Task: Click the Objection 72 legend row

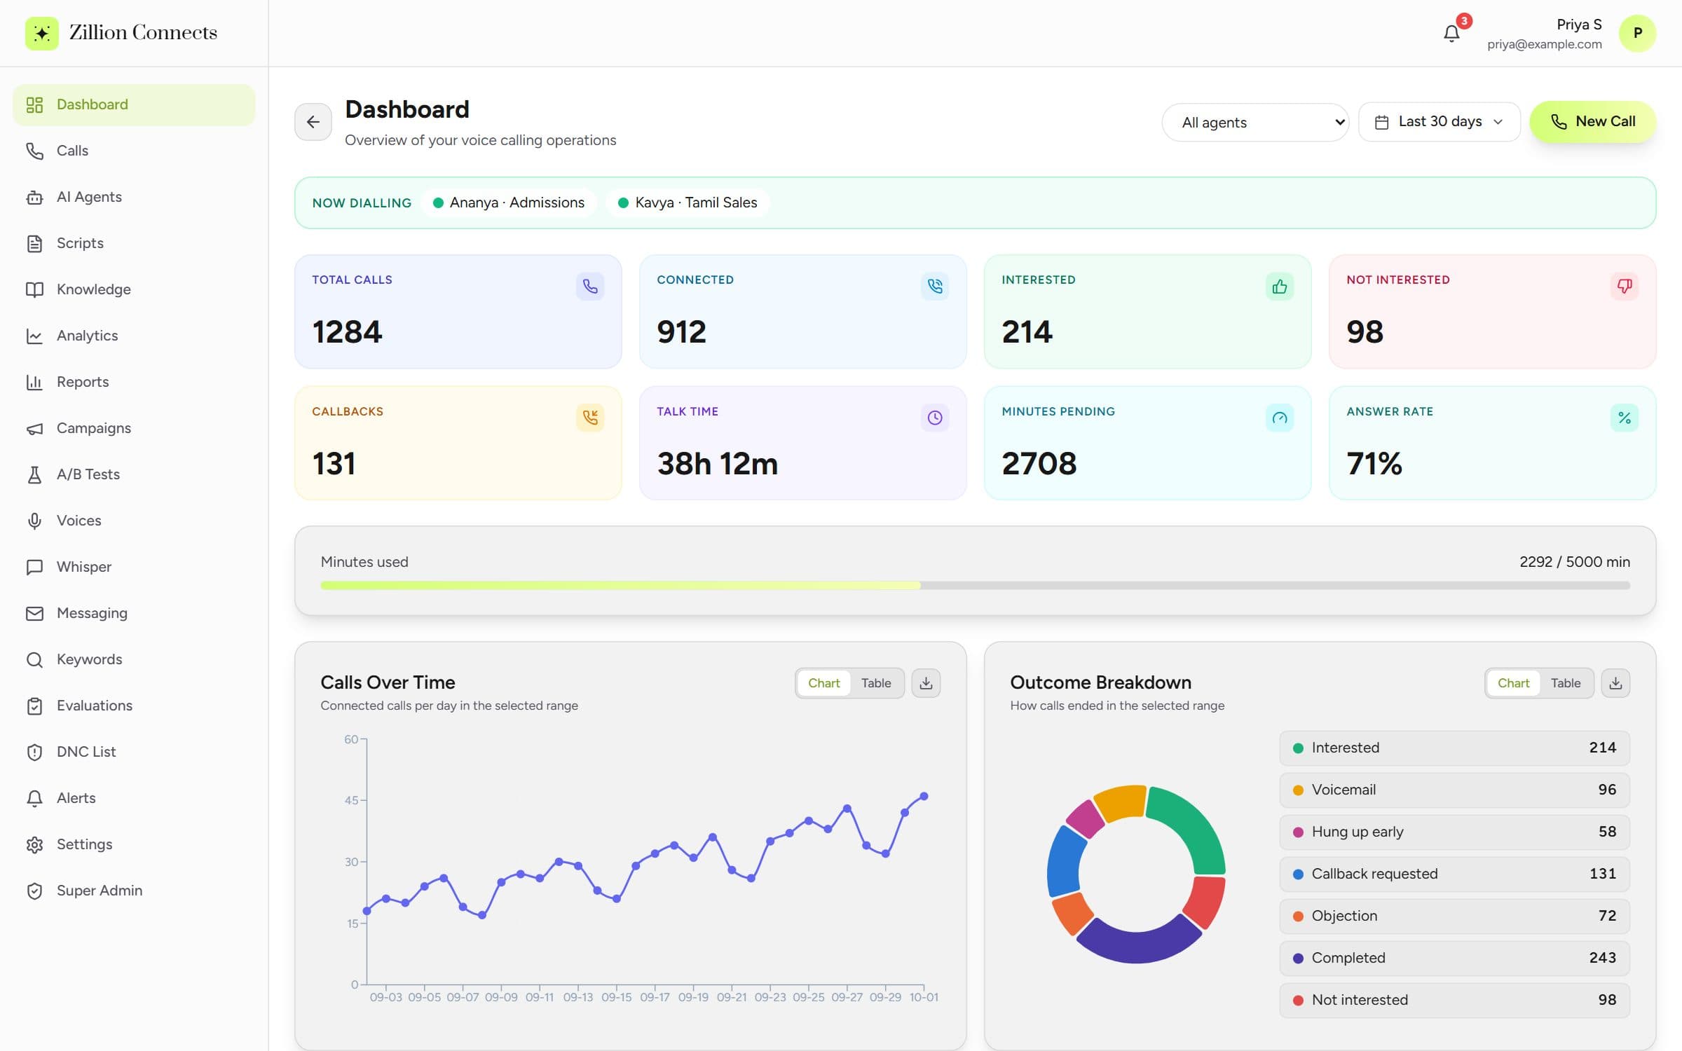Action: tap(1454, 916)
